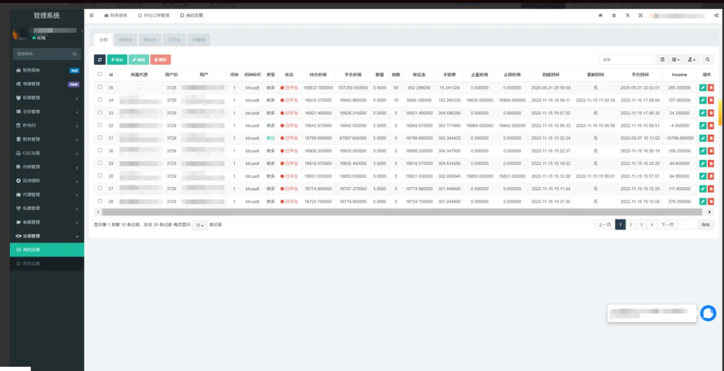This screenshot has width=724, height=371.
Task: Click the green 添加 button
Action: tap(117, 59)
